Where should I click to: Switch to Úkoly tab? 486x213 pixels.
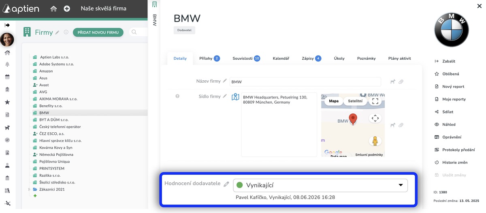[x=339, y=58]
